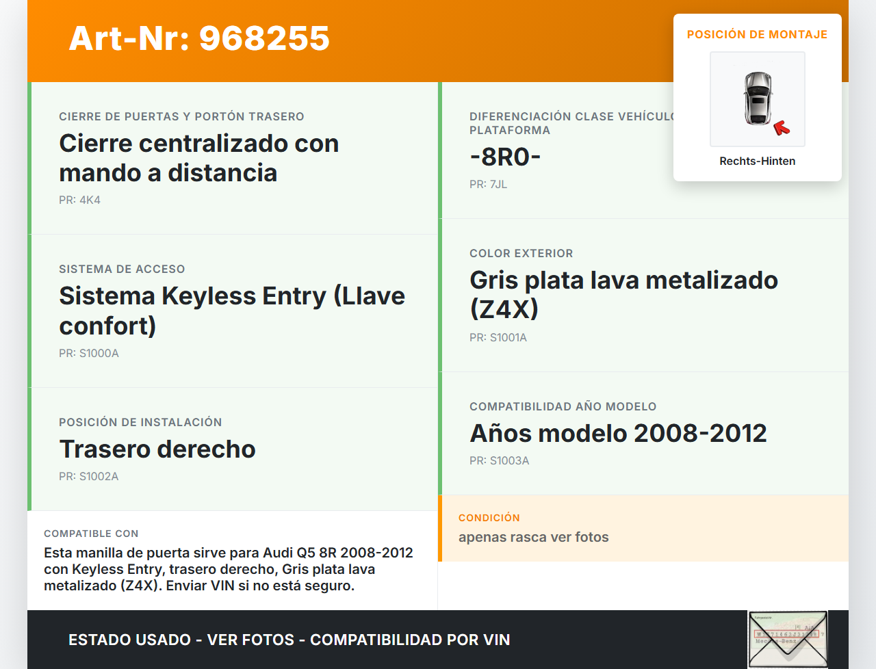Click the 'PR: S1000A' code
This screenshot has width=876, height=669.
[x=89, y=353]
